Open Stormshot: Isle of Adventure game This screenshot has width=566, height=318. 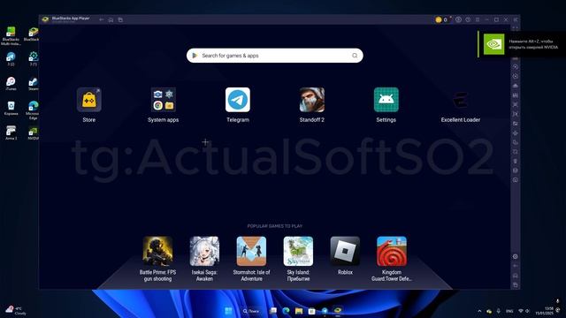pos(251,251)
